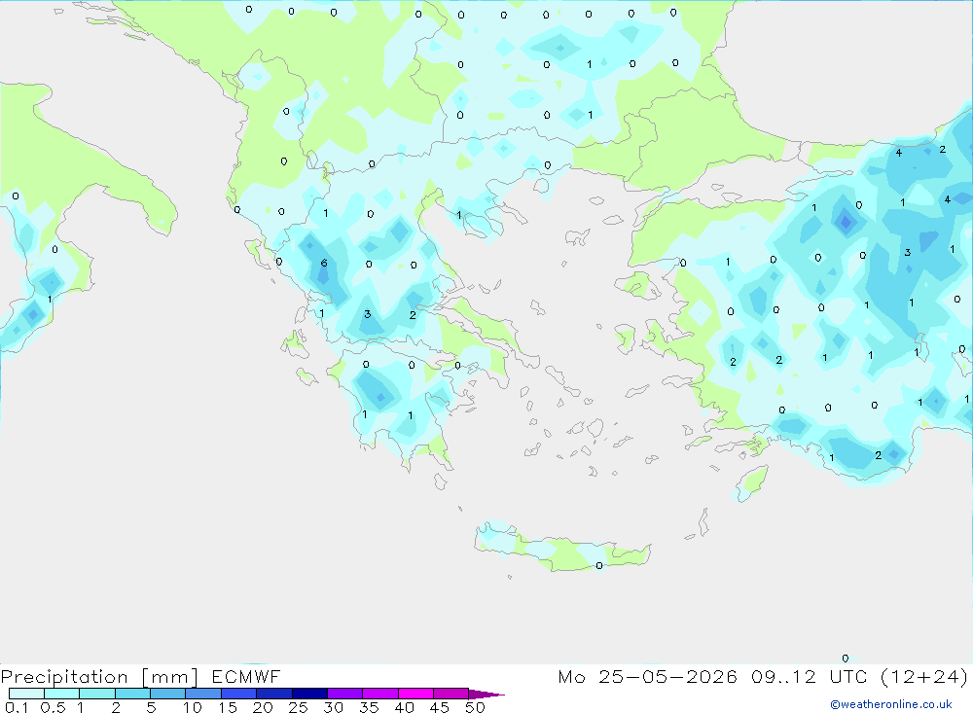
Task: Click the 2–5 mm legend color swatch
Action: click(132, 694)
